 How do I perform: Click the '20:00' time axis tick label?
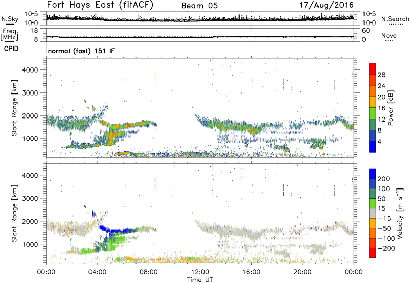coord(303,272)
